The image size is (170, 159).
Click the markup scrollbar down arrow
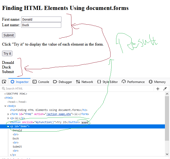point(167,154)
